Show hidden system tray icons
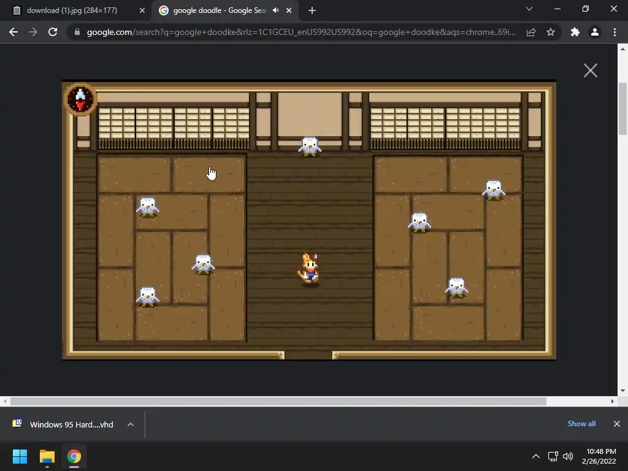 point(535,456)
